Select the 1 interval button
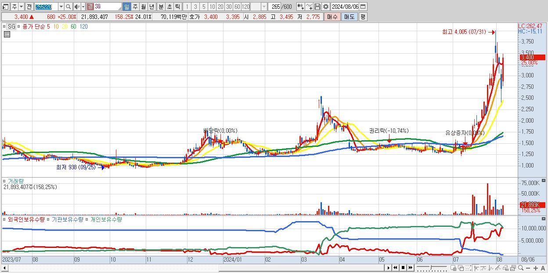The image size is (548, 273). click(x=187, y=7)
